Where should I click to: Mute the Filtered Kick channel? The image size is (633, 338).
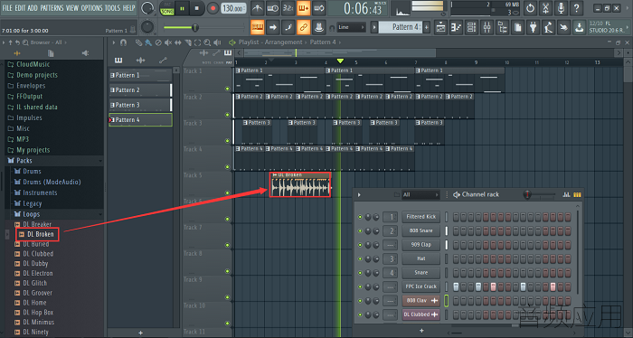[x=360, y=217]
